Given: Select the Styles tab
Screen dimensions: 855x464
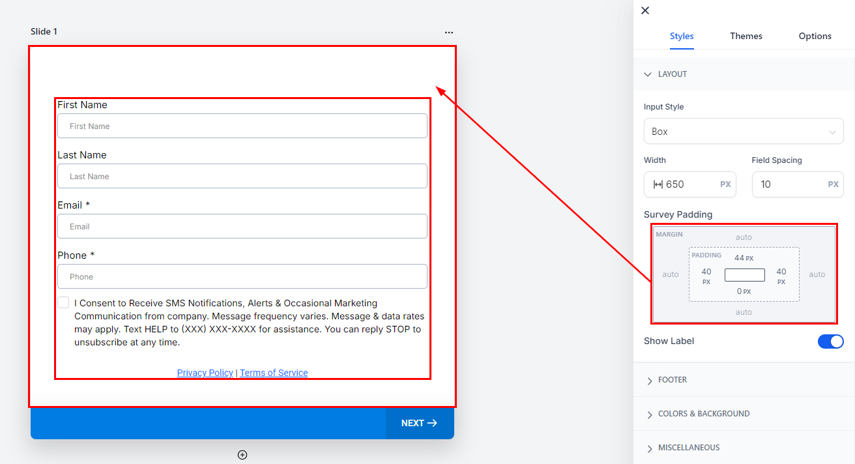Looking at the screenshot, I should point(682,36).
